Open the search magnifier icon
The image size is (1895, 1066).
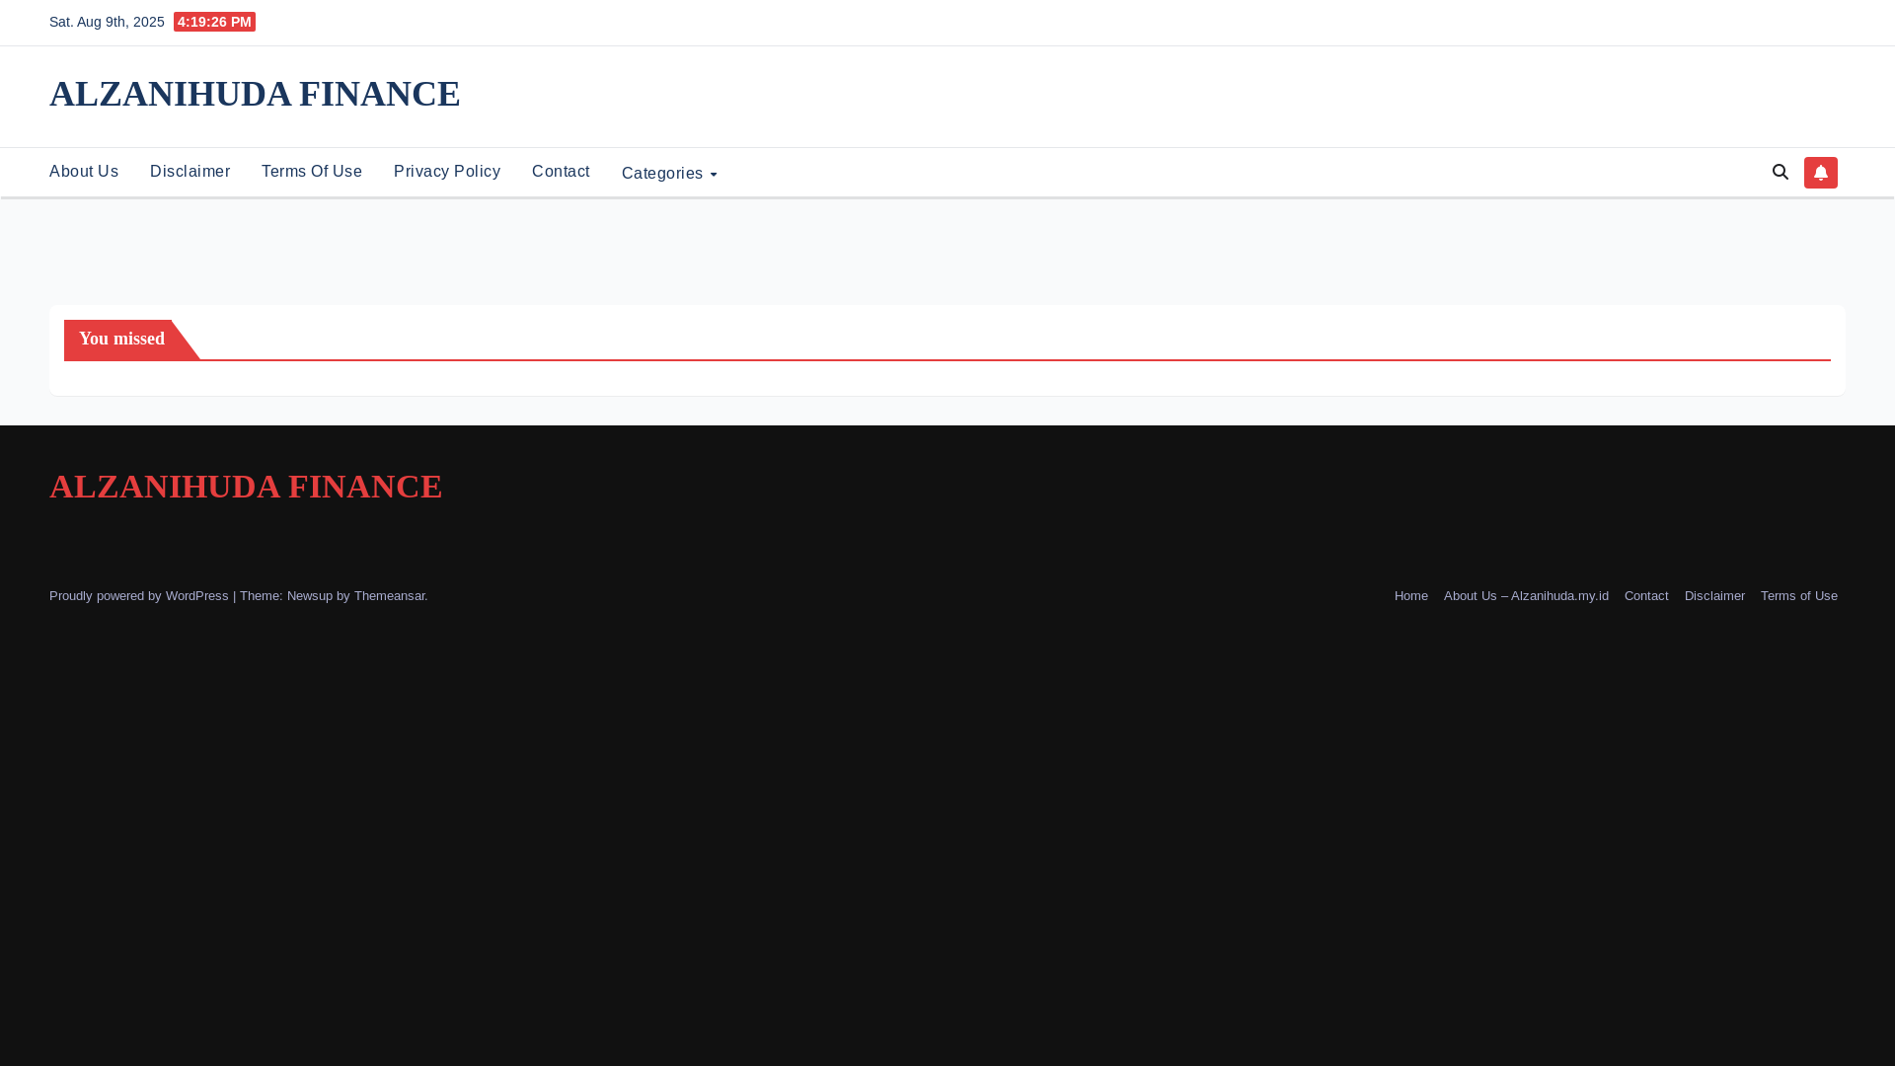(1781, 172)
